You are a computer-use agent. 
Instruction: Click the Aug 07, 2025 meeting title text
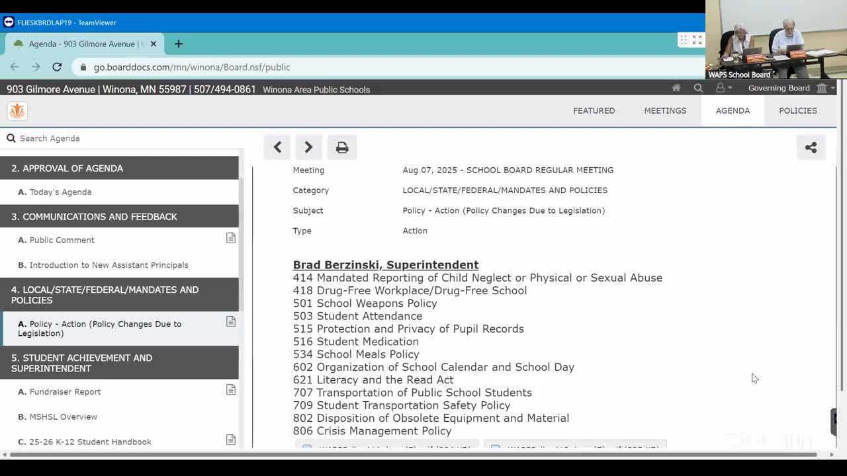pos(508,170)
